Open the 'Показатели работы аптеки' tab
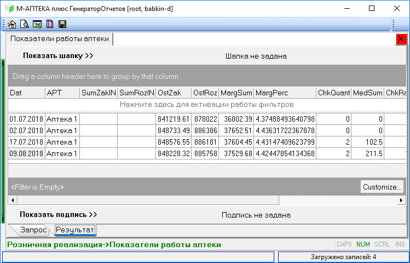This screenshot has height=263, width=410. point(60,39)
